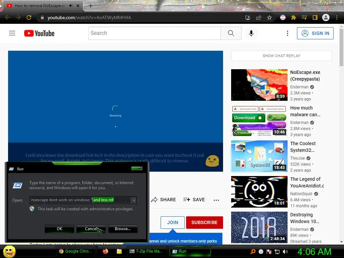Open the ThioJoe channel name

point(298,158)
